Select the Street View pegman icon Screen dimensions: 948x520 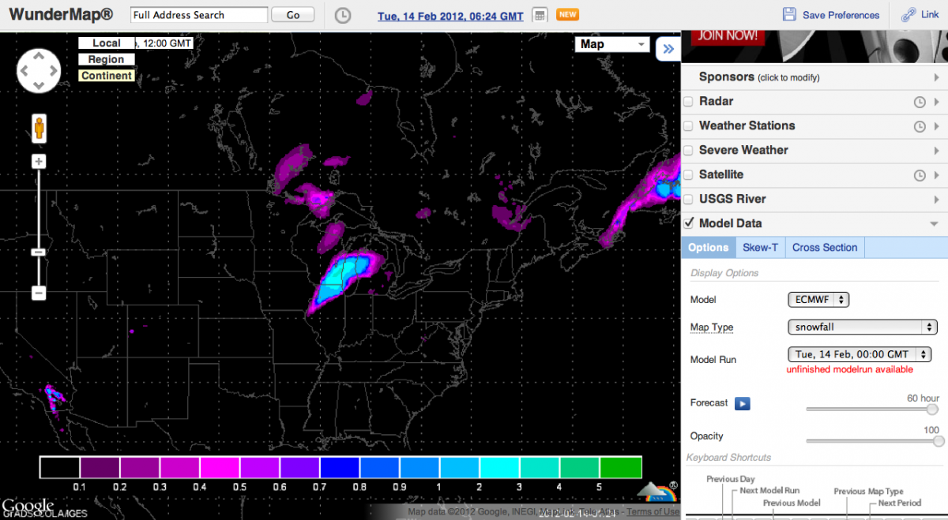pos(38,127)
